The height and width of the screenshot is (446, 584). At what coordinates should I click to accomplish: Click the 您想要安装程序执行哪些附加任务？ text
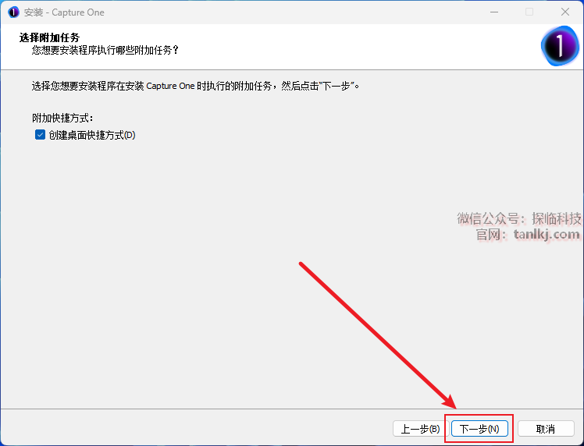point(105,50)
